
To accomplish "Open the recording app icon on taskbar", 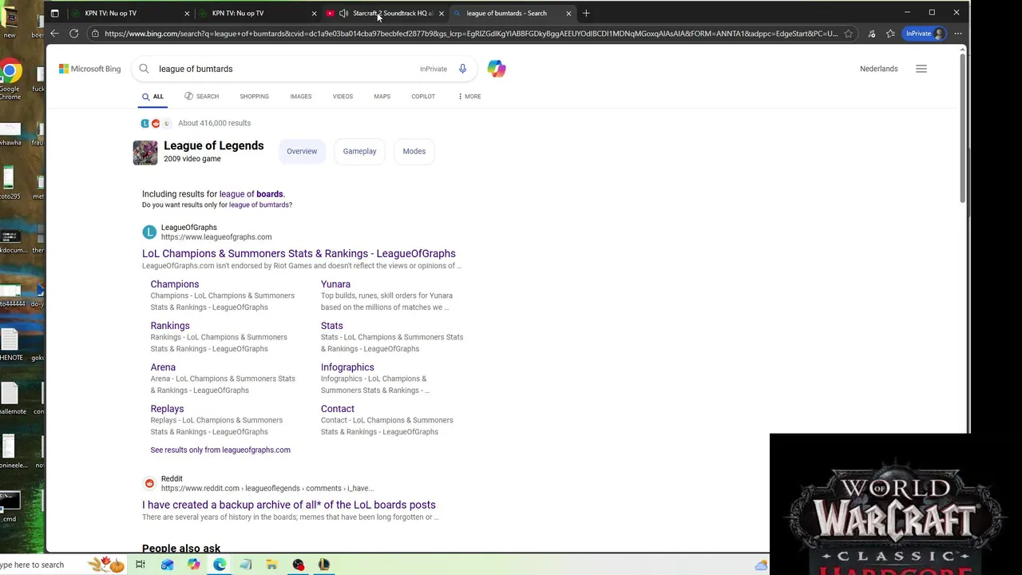I will click(298, 565).
